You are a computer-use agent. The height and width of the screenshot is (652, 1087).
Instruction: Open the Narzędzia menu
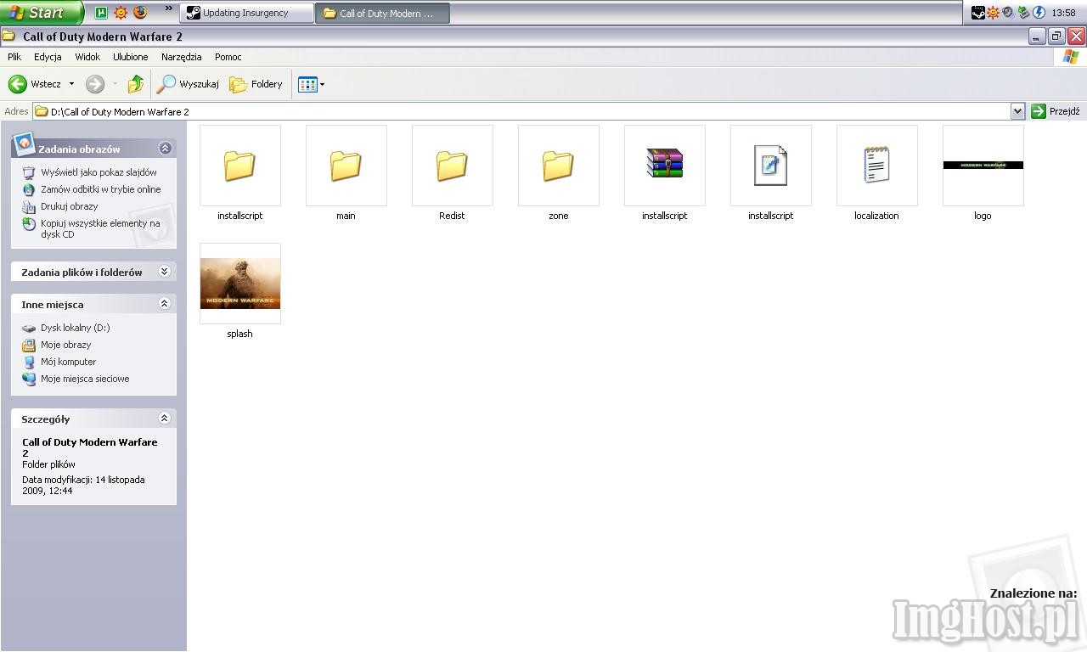pyautogui.click(x=181, y=57)
